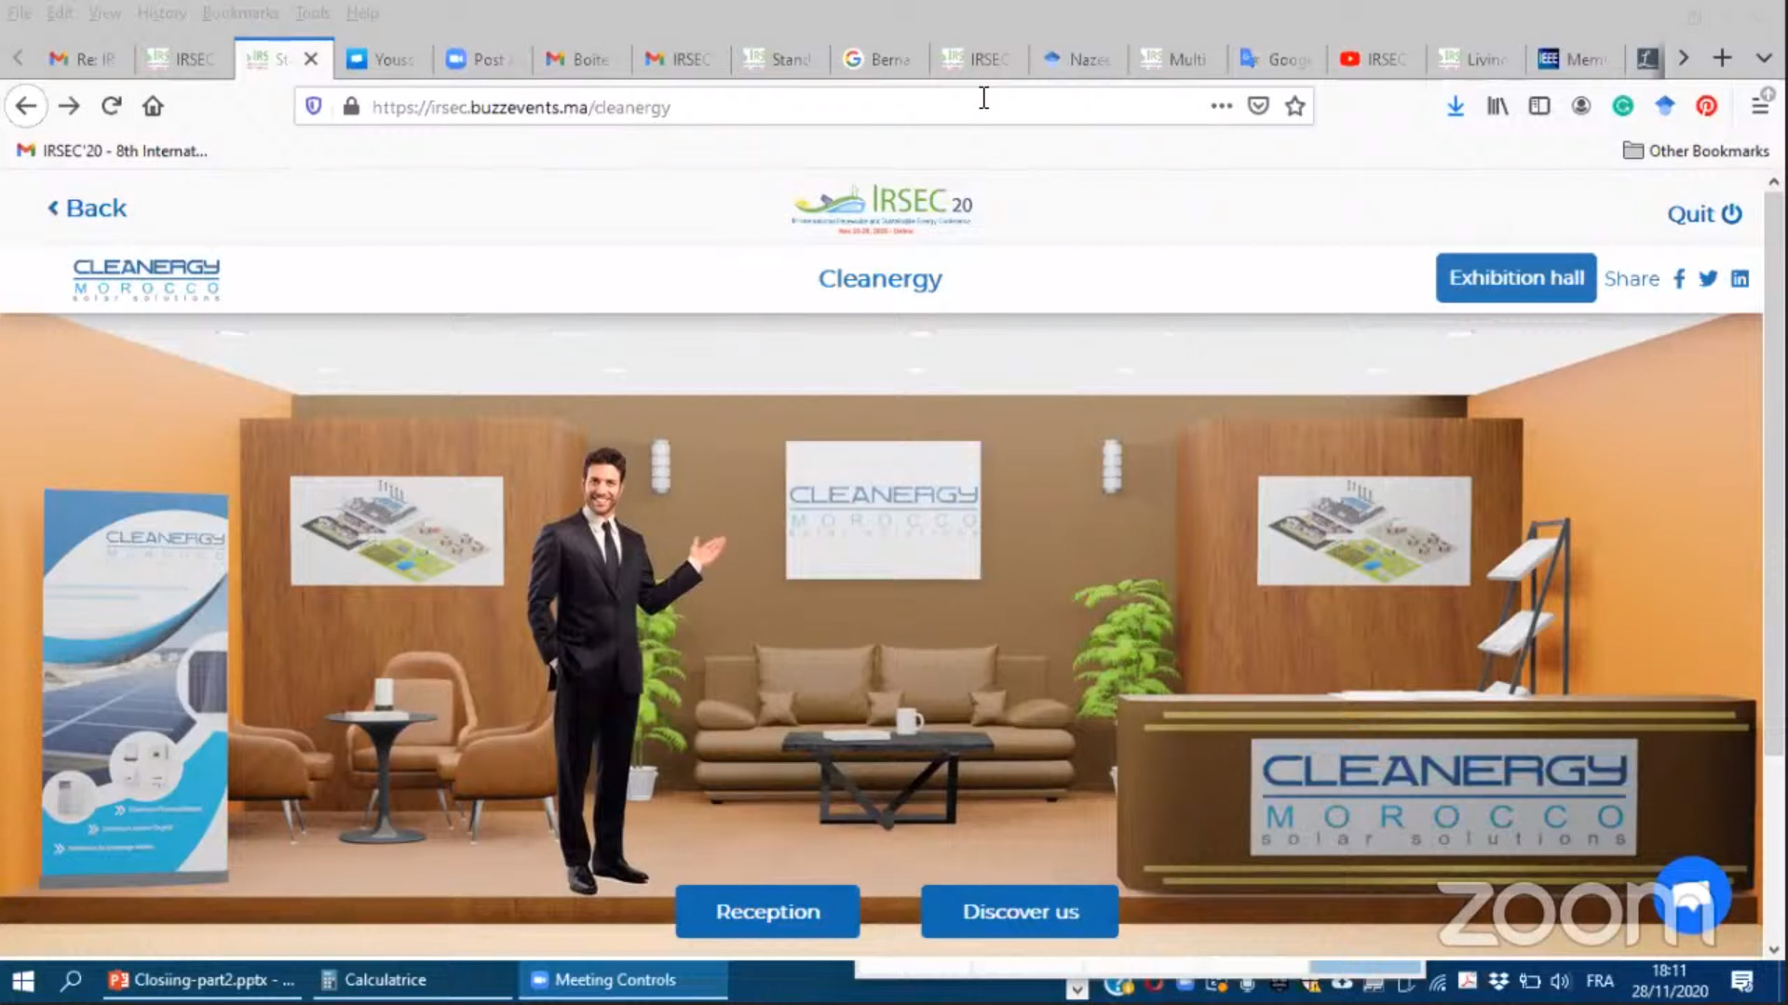Image resolution: width=1788 pixels, height=1005 pixels.
Task: Toggle the browser sidebar view
Action: tap(1539, 106)
